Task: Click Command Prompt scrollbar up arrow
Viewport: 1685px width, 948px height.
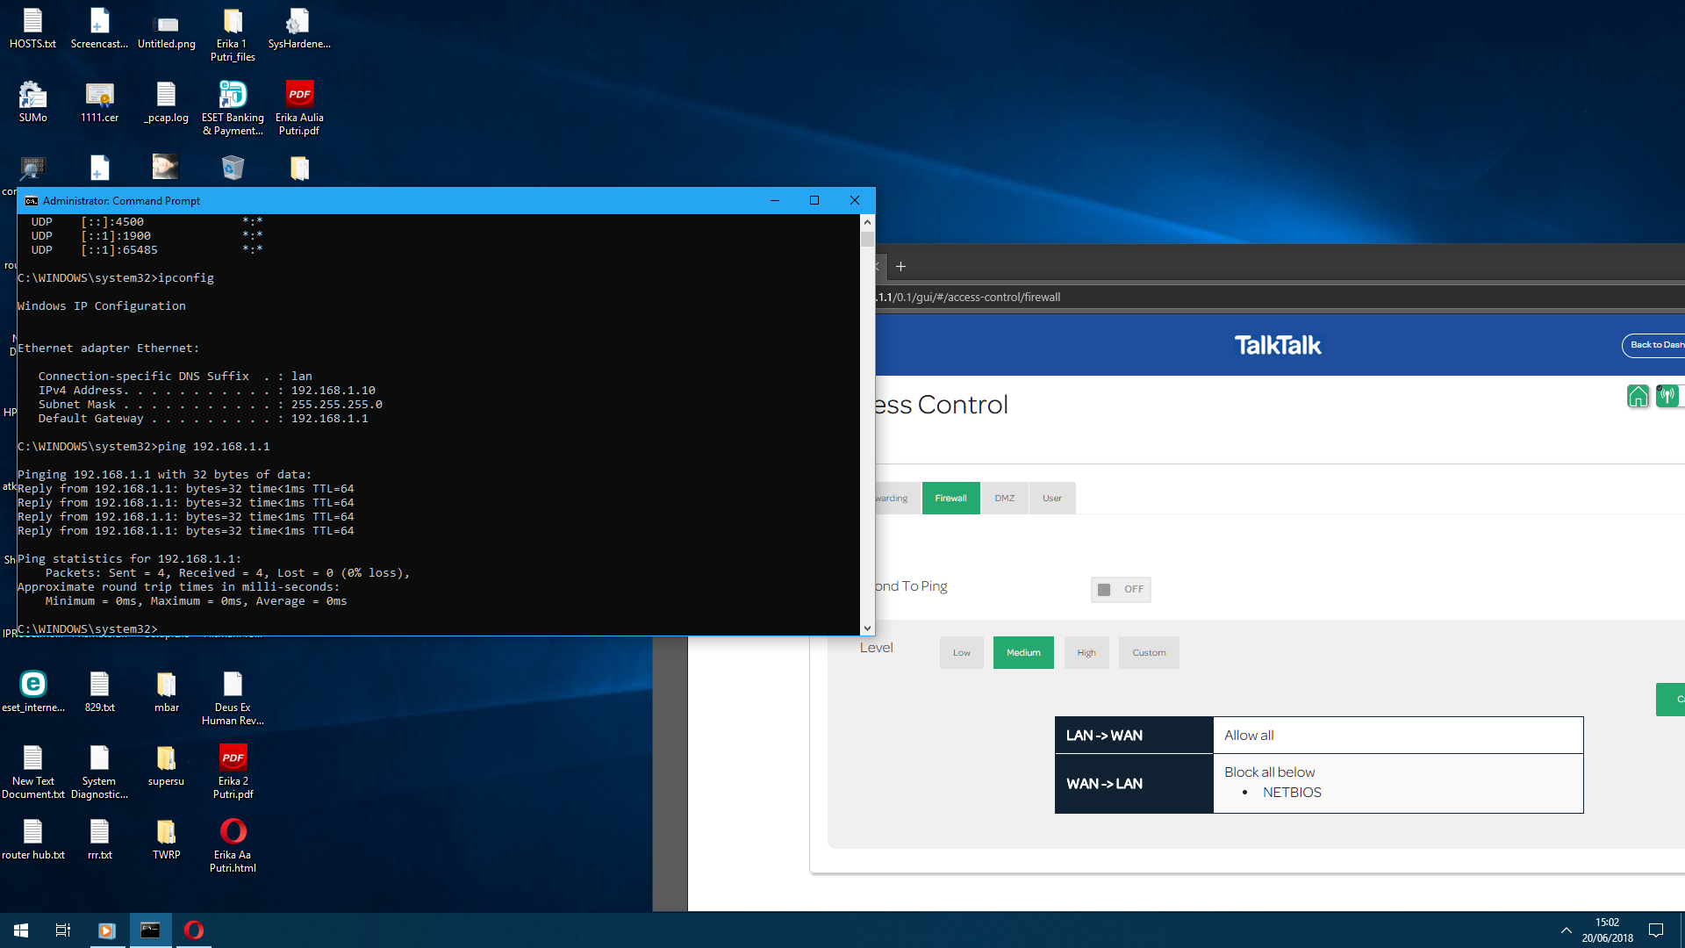Action: (x=867, y=222)
